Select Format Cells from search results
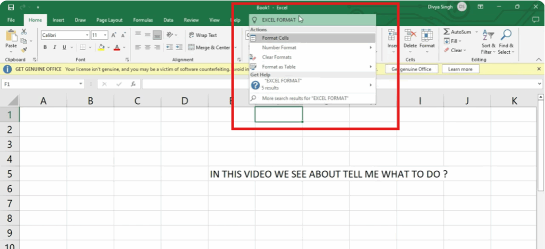Viewport: 545px width, 249px height. coord(312,38)
